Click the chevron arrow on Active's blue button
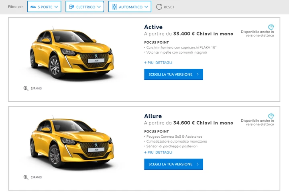Viewport: 289px width, 195px height. (x=198, y=74)
